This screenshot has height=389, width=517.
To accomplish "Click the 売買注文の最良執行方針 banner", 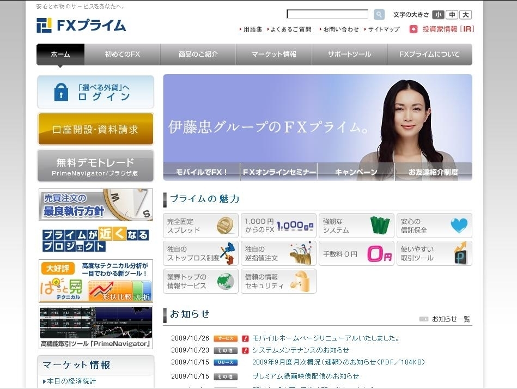I will click(x=96, y=205).
